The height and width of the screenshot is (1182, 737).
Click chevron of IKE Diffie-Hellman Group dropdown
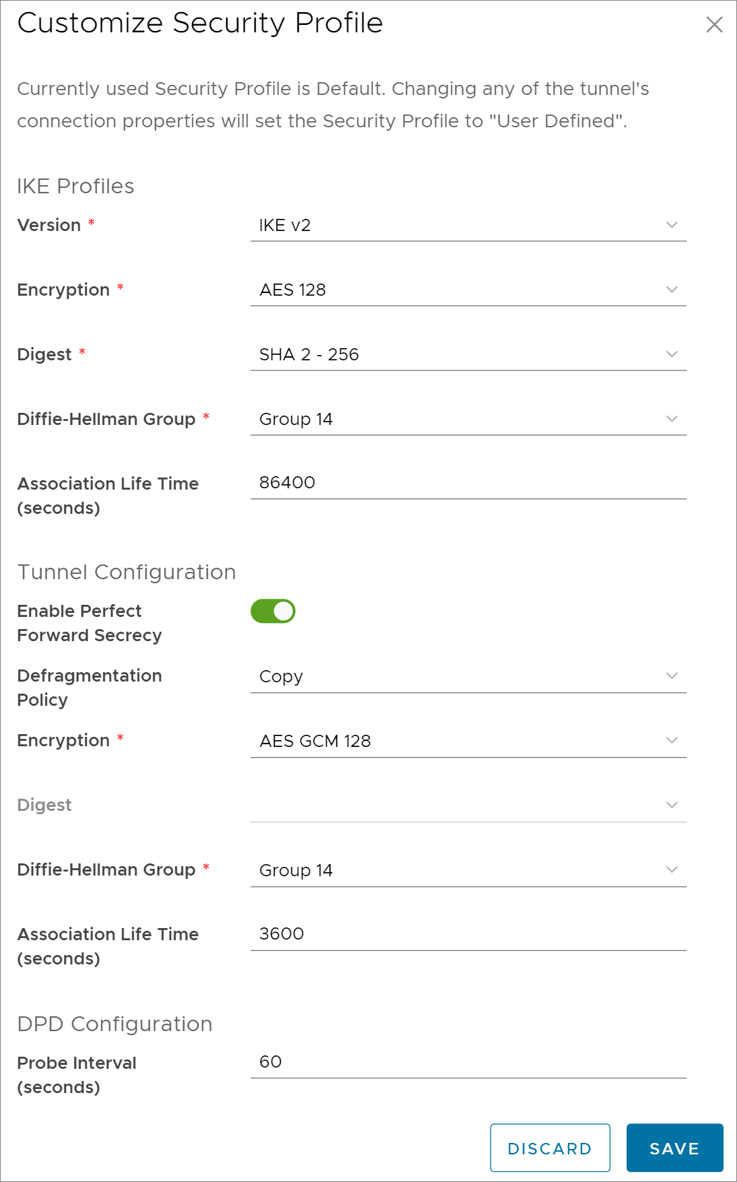(672, 419)
